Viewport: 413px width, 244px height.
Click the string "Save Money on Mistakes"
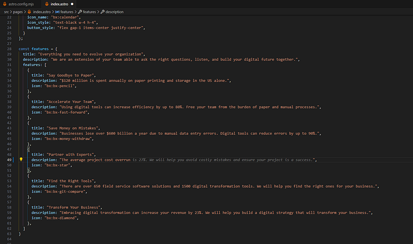pos(73,128)
